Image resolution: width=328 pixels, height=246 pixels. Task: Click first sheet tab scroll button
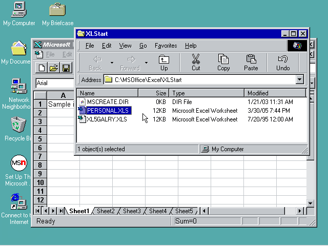point(37,211)
